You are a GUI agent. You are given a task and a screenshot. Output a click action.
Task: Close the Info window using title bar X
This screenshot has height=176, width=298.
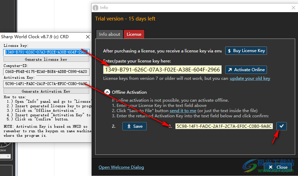pos(293,8)
